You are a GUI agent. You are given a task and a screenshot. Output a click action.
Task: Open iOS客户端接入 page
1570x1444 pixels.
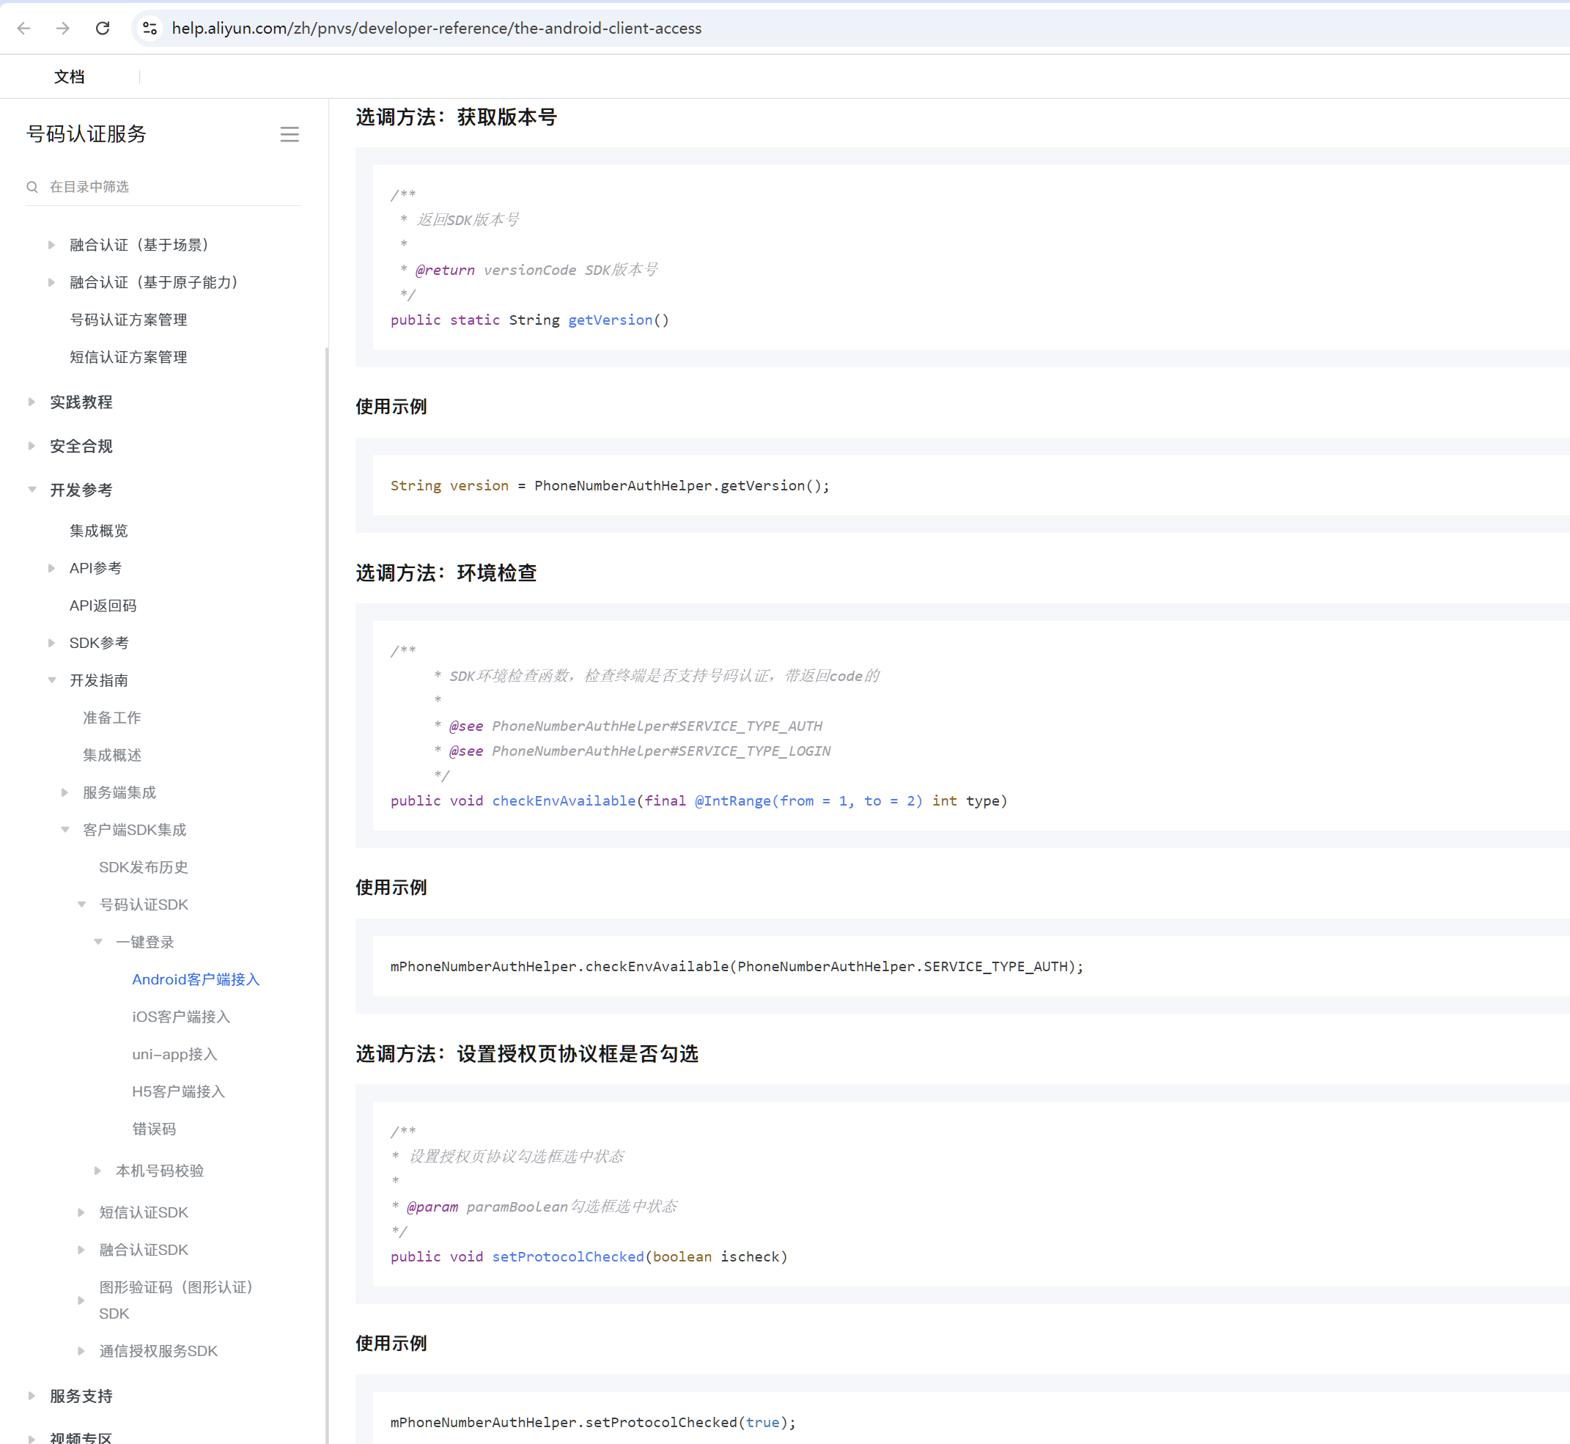click(180, 1017)
